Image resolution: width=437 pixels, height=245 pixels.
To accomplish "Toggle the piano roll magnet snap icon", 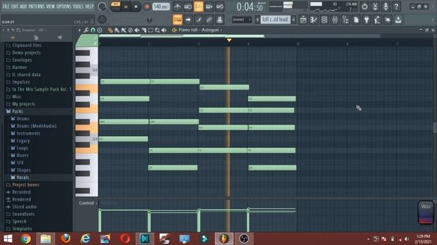I will [93, 30].
